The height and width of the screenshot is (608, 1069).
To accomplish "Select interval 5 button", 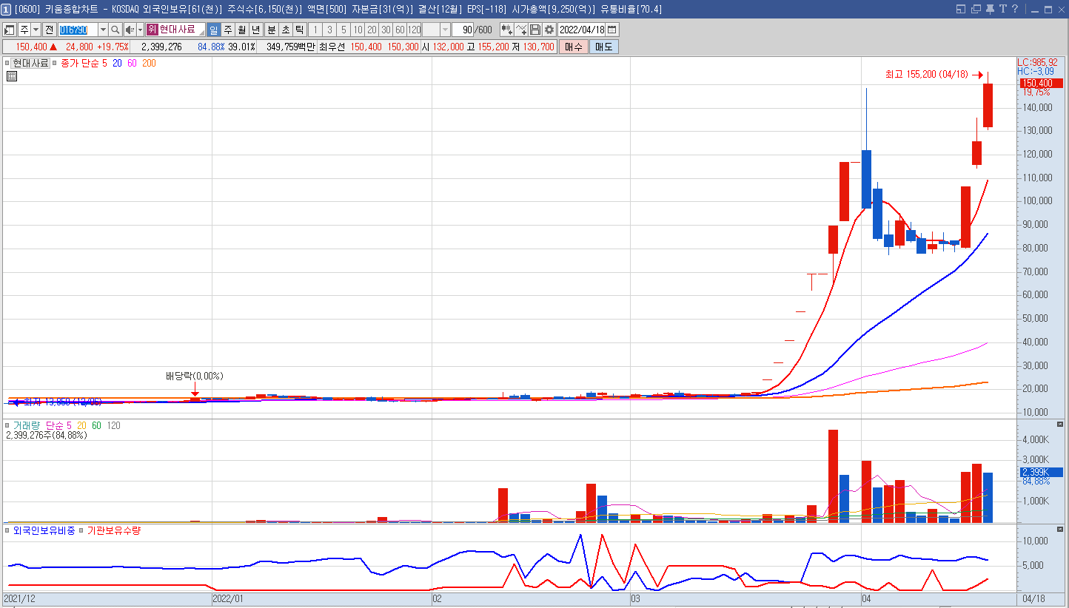I will click(344, 30).
